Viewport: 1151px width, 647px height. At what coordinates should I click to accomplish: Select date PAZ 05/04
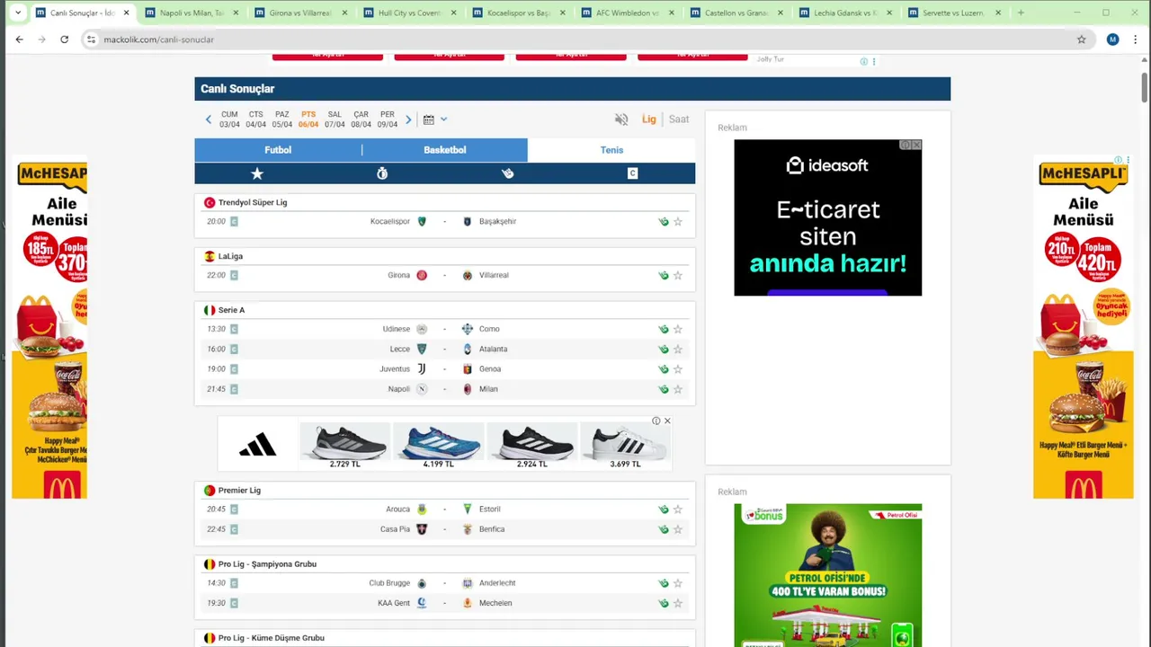point(282,120)
